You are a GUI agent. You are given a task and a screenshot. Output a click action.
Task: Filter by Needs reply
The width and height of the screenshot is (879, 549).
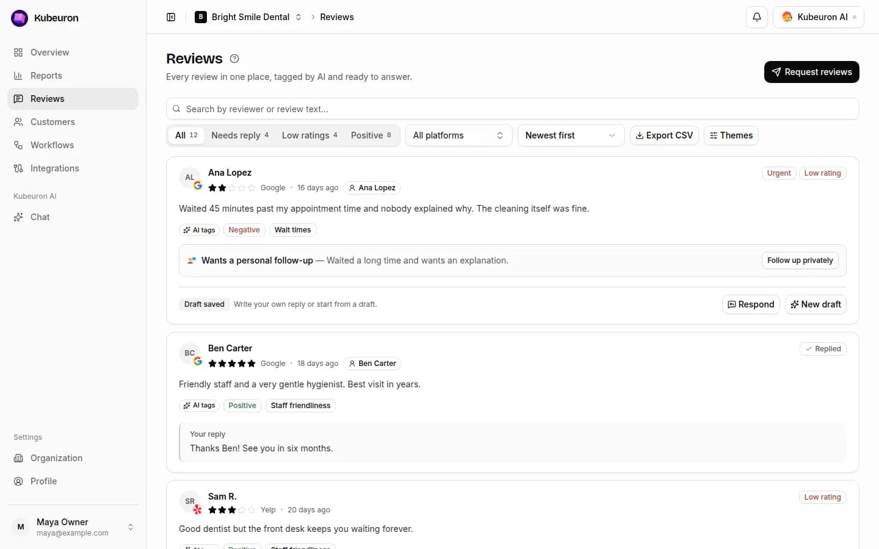[x=240, y=135]
